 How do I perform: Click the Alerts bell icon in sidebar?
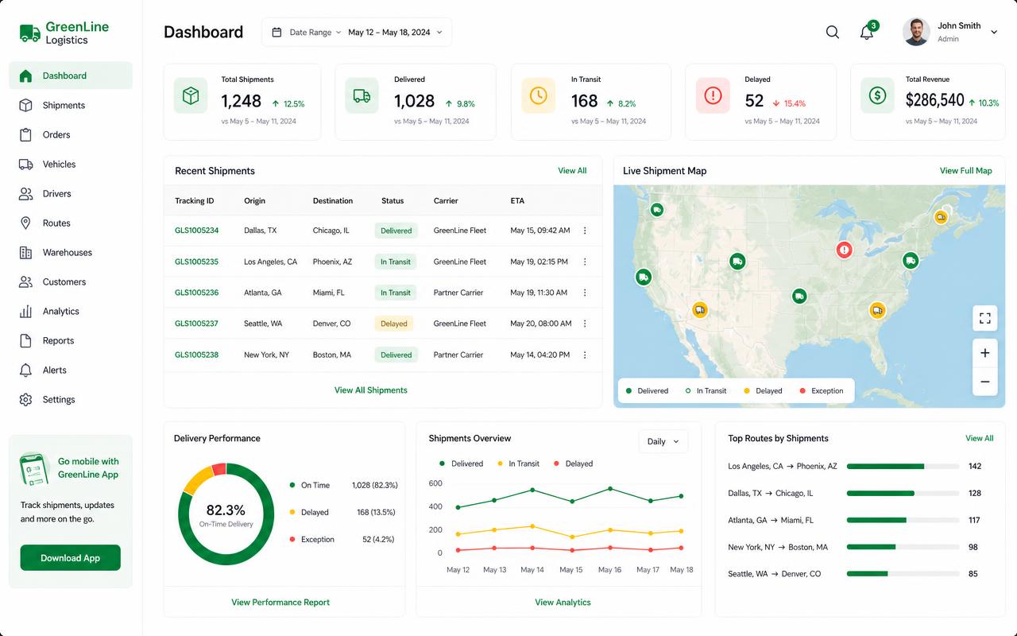(25, 370)
